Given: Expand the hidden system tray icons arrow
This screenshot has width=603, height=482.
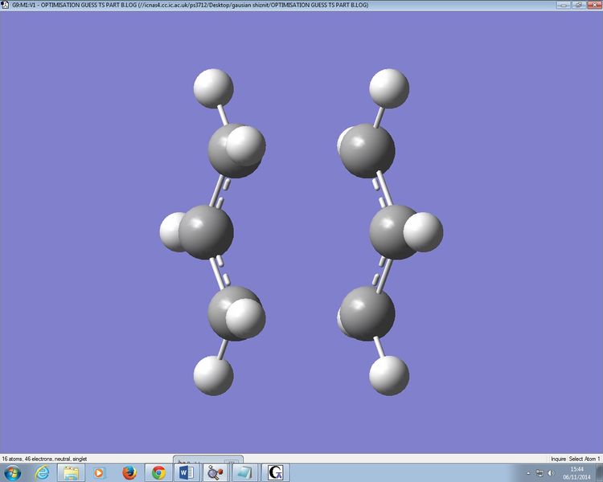Looking at the screenshot, I should click(x=528, y=473).
